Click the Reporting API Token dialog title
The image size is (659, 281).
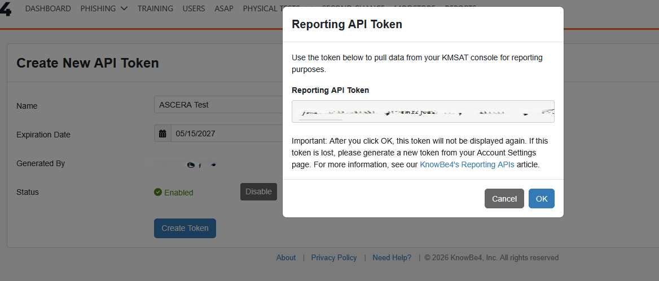tap(347, 24)
